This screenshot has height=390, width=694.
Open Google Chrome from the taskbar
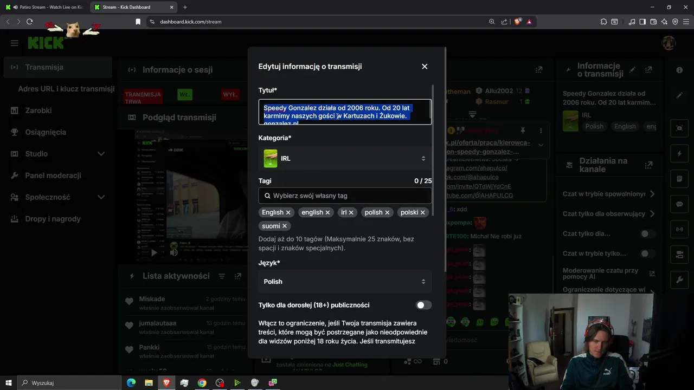202,383
